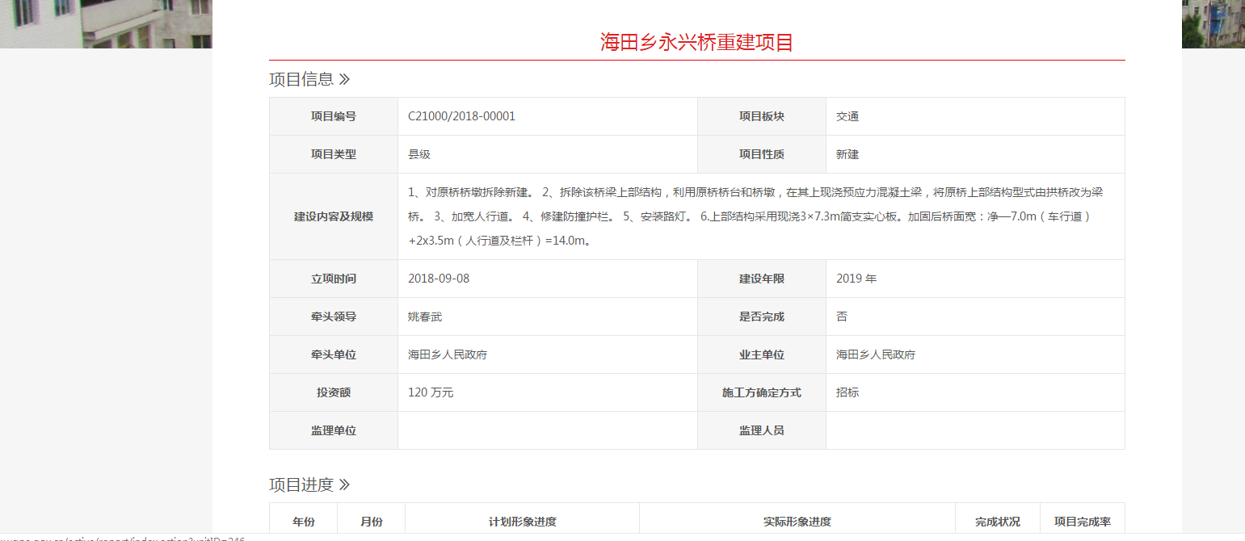Click the 交通 value cell
Viewport: 1245px width, 541px height.
(975, 116)
